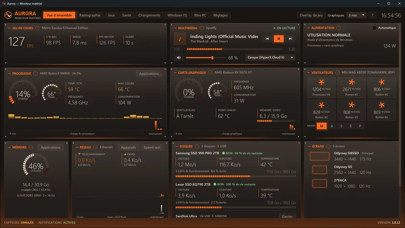This screenshot has height=228, width=405.
Task: Expand the Graphiques 3 min dropdown
Action: point(356,15)
